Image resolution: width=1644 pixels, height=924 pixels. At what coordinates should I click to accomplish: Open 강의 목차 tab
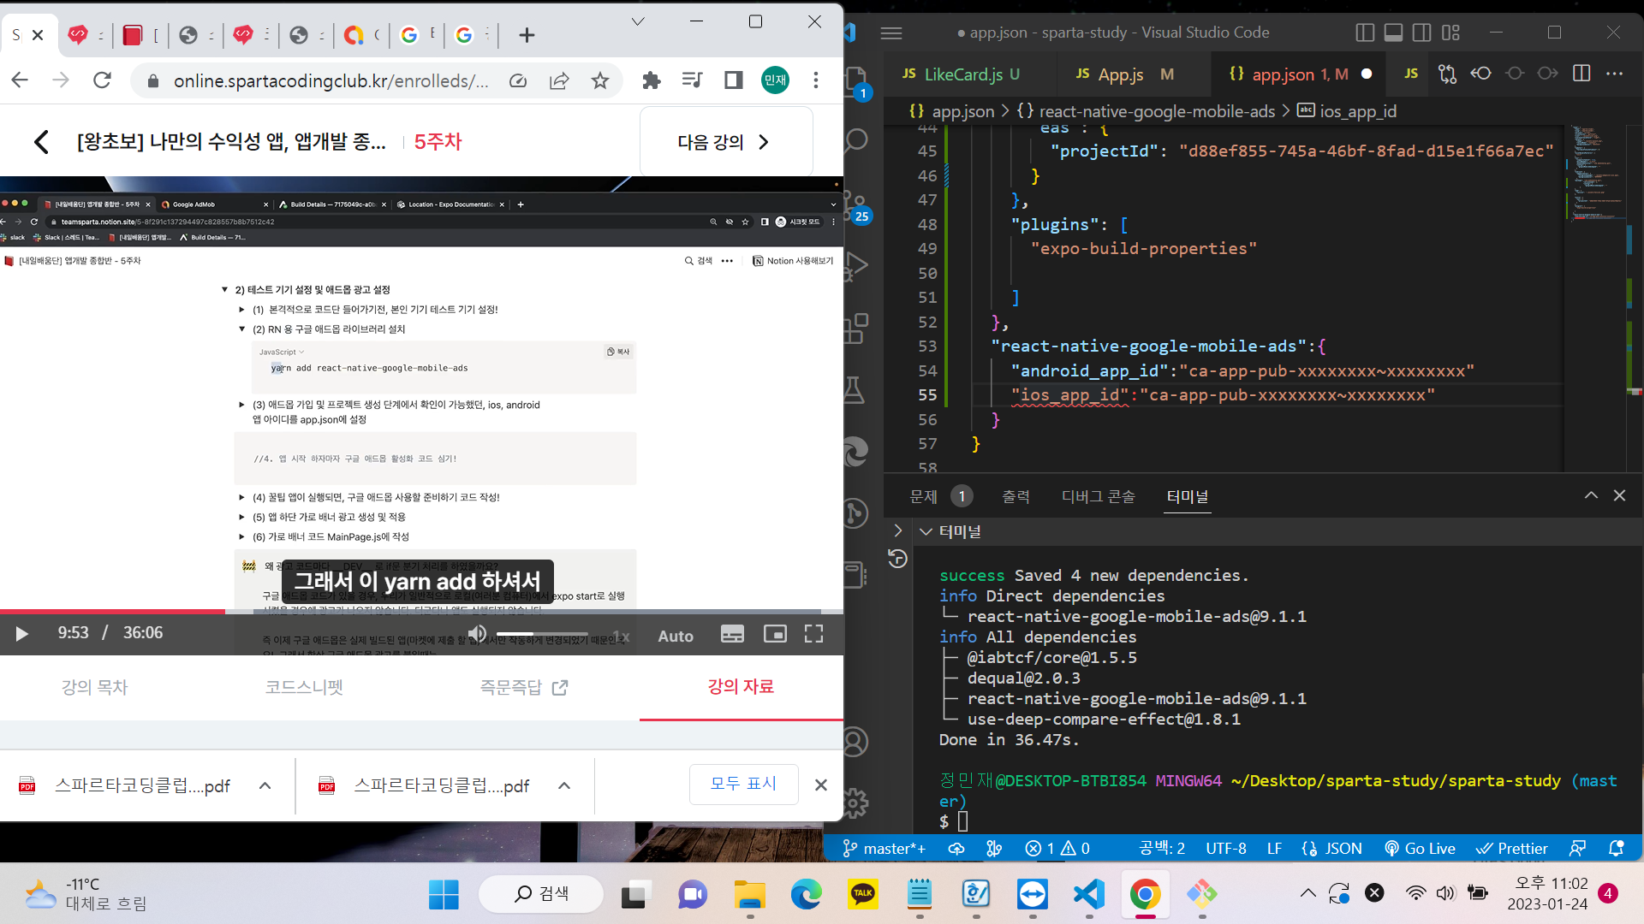click(x=95, y=687)
